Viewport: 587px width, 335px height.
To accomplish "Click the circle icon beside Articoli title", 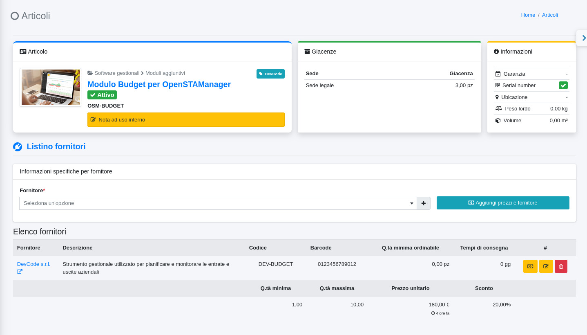I will [x=15, y=16].
